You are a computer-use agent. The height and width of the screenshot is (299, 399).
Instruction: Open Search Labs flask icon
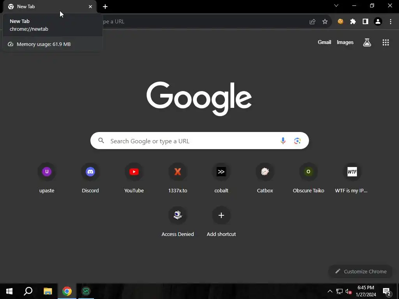tap(367, 42)
